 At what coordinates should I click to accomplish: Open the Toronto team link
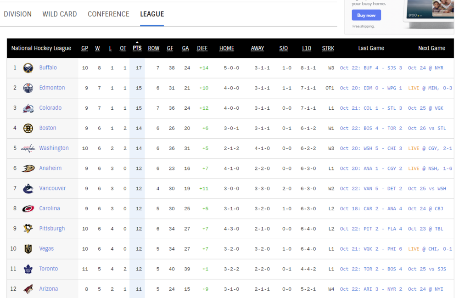tap(49, 269)
